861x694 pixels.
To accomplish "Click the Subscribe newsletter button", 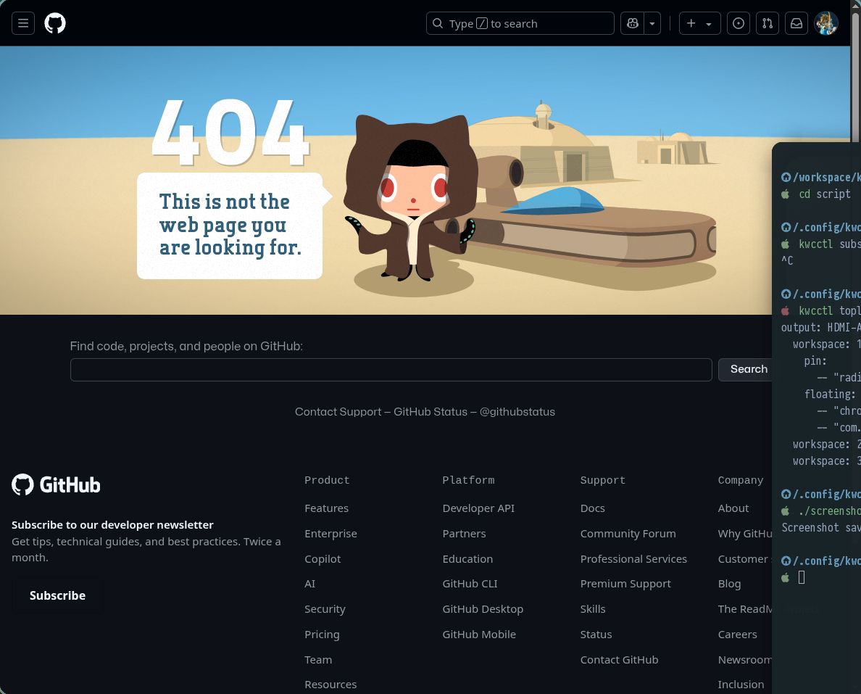I will (x=57, y=595).
